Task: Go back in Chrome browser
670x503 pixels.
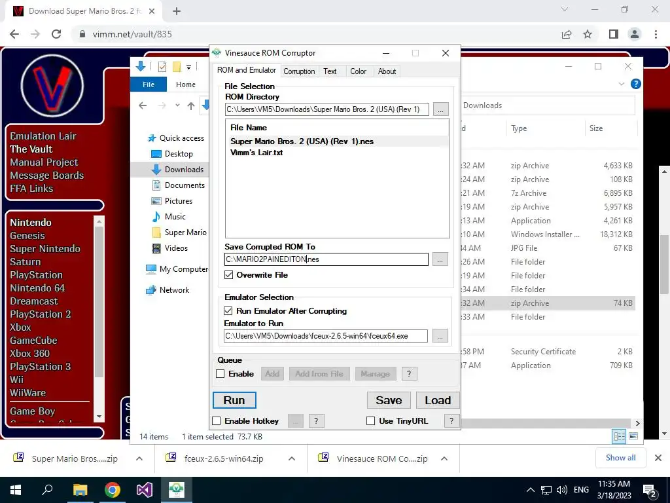Action: [14, 34]
